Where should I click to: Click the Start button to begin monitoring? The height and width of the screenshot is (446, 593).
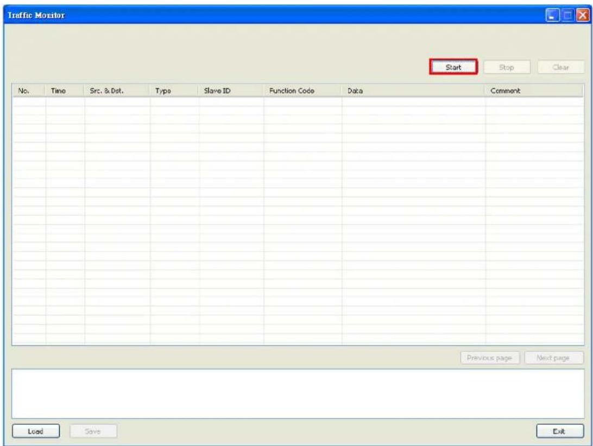click(x=453, y=67)
